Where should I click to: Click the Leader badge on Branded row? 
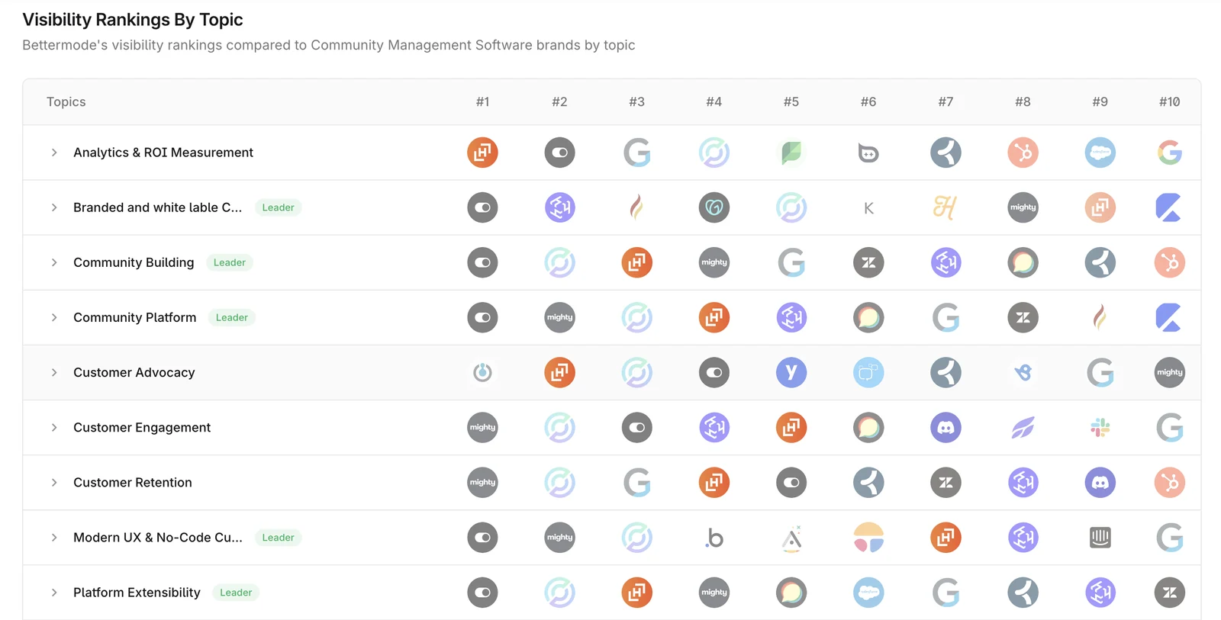coord(278,207)
